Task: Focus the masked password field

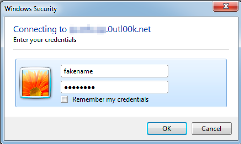Action: (114, 87)
